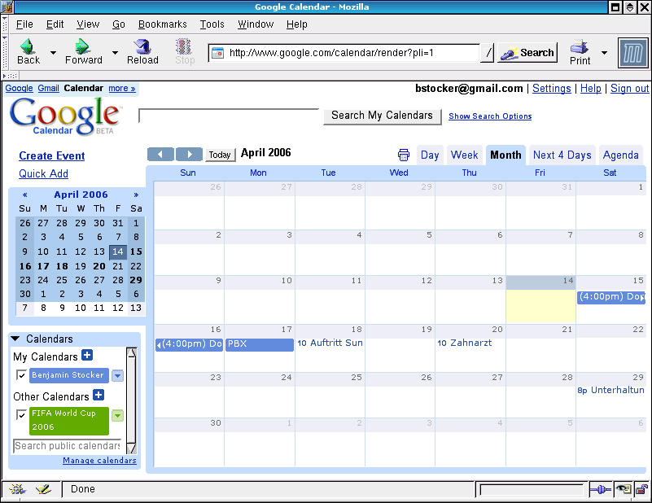
Task: Open the Create Event link
Action: tap(51, 156)
